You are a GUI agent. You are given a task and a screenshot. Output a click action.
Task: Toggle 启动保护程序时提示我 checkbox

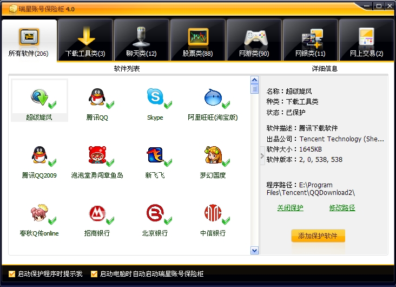point(12,274)
